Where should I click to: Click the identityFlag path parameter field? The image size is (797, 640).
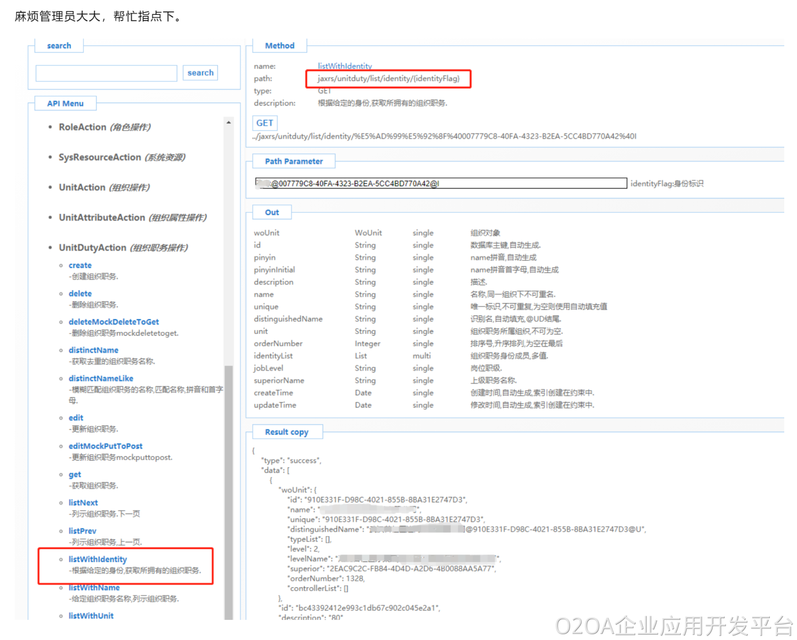click(x=440, y=183)
